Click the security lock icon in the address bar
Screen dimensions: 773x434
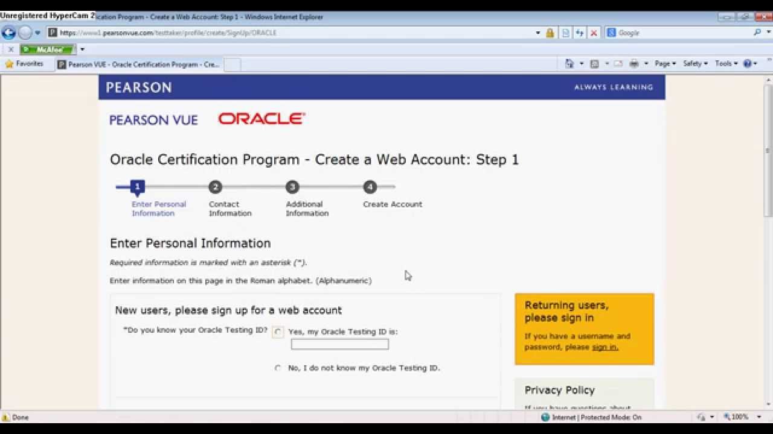point(550,33)
